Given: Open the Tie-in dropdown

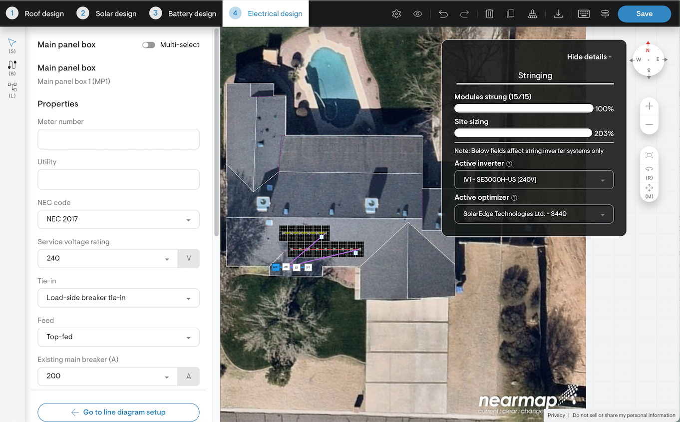Looking at the screenshot, I should click(118, 298).
